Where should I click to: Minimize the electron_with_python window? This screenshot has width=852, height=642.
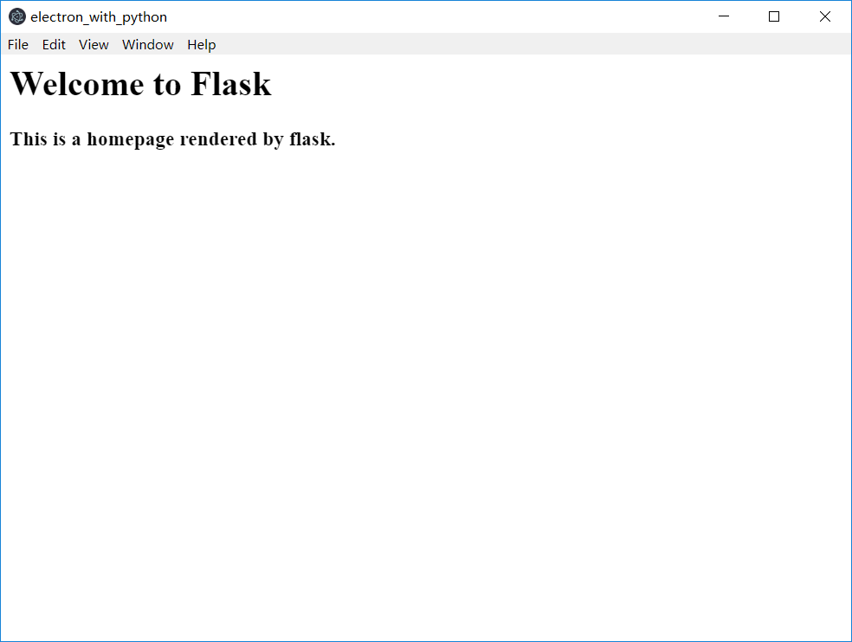click(x=724, y=16)
